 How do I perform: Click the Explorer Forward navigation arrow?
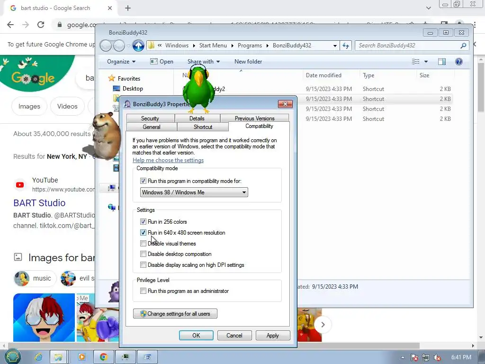[119, 46]
